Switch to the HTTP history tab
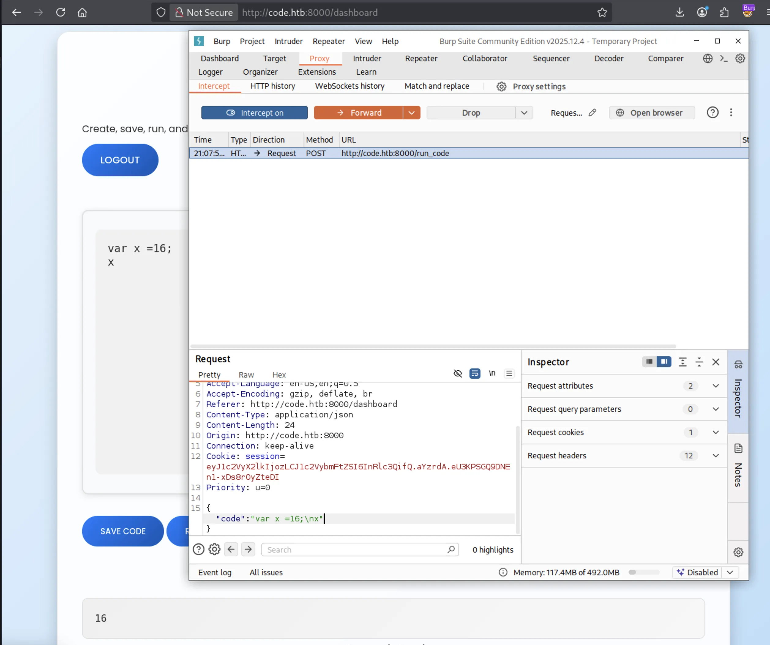Image resolution: width=770 pixels, height=645 pixels. click(272, 86)
